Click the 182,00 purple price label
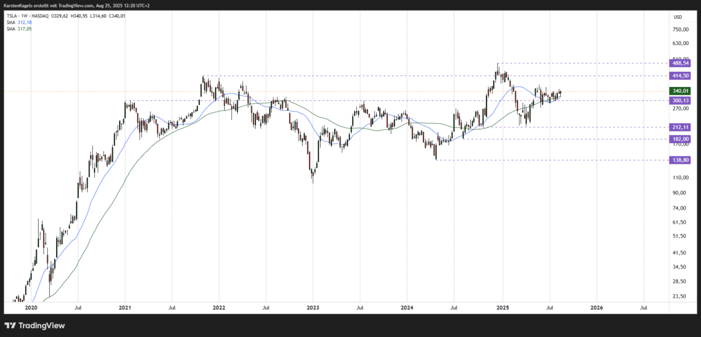The image size is (701, 337). [680, 138]
